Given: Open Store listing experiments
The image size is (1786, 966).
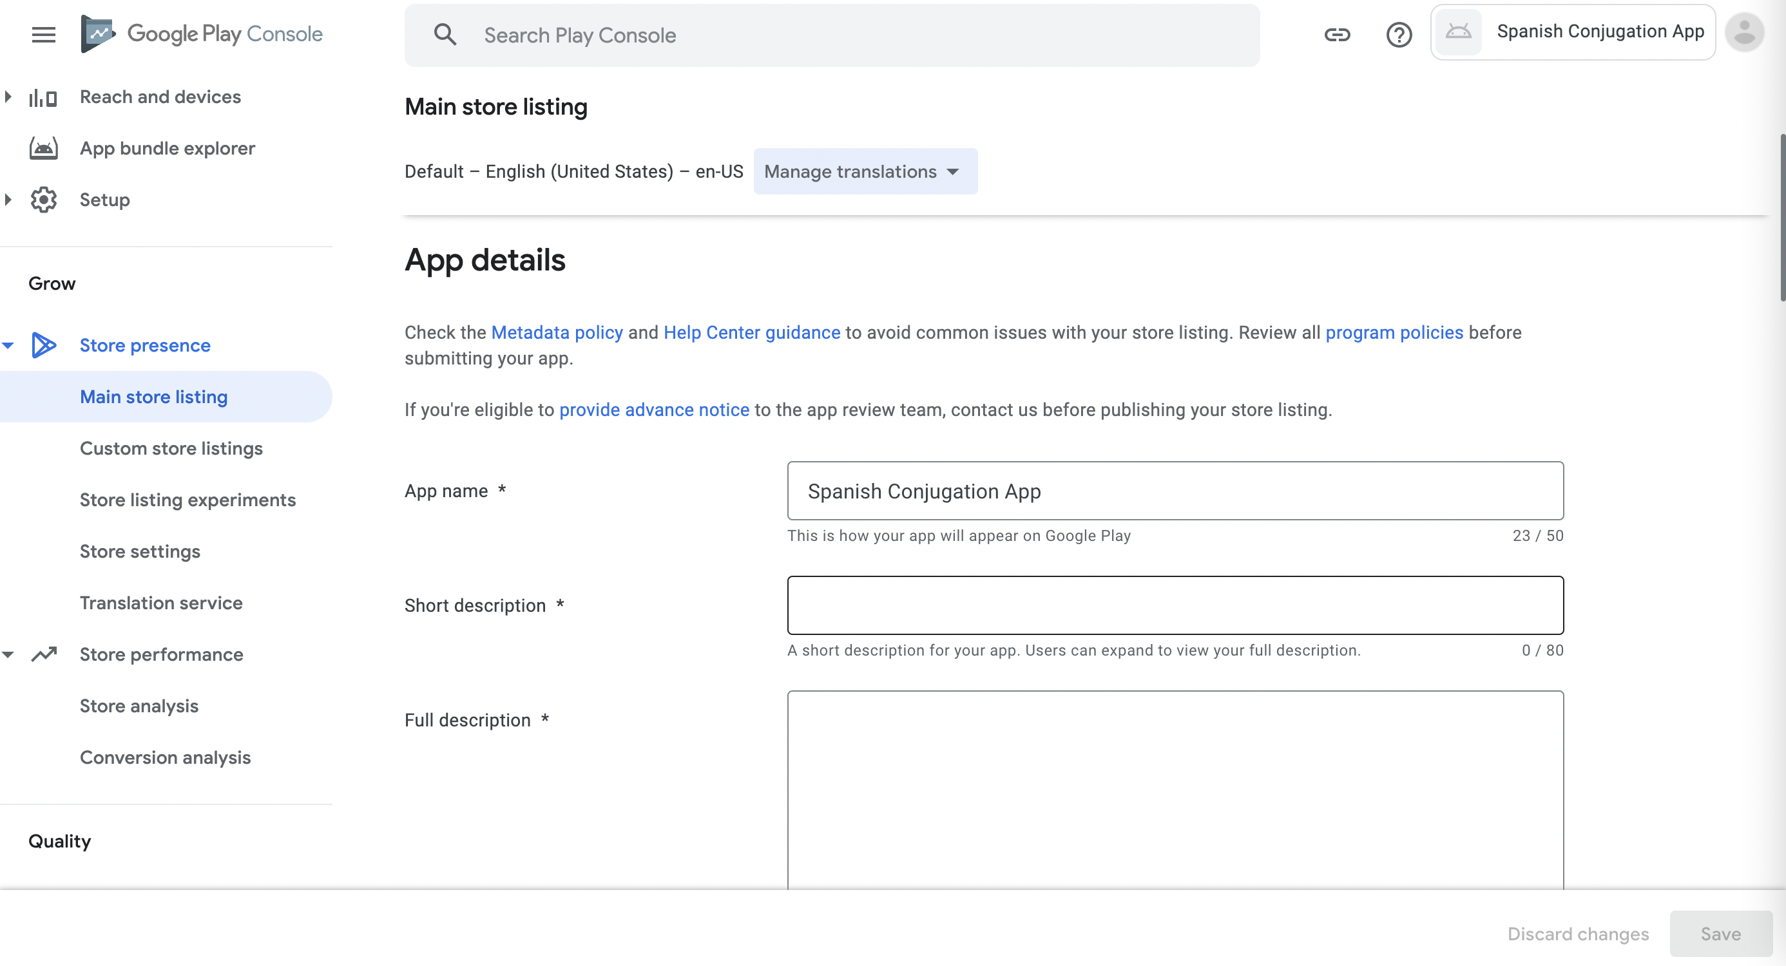Looking at the screenshot, I should pyautogui.click(x=188, y=500).
